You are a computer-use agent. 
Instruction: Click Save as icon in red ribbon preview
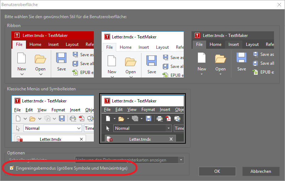click(x=75, y=54)
